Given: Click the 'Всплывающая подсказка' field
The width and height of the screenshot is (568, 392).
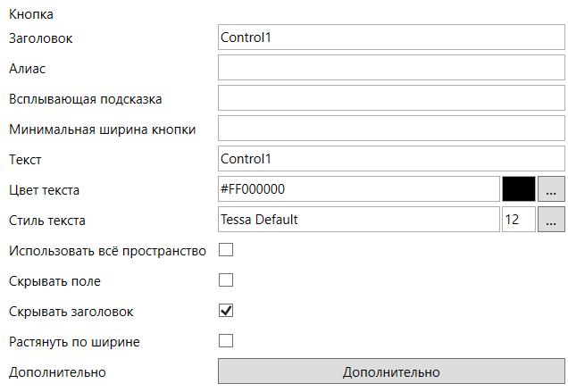Looking at the screenshot, I should pos(391,98).
